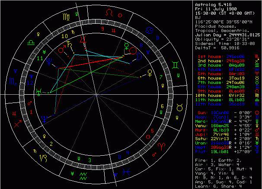Select the blue Scorpio glyph on the ring
Viewport: 262px width, 189px height.
coord(13,81)
